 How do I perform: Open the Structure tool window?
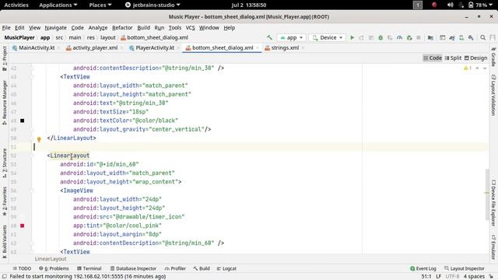click(5, 163)
